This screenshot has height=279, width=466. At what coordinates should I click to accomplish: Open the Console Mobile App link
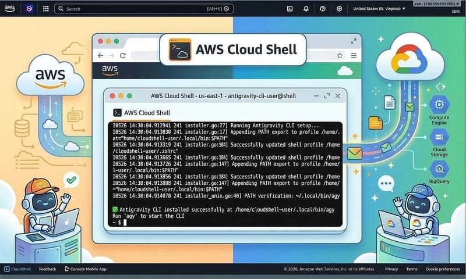[86, 269]
